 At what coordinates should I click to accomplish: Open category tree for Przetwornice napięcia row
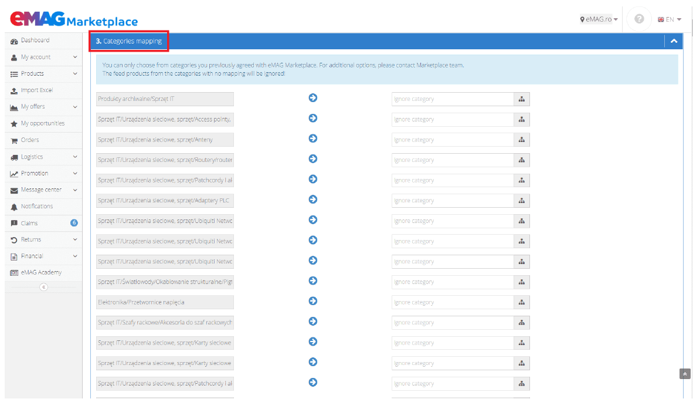pyautogui.click(x=522, y=302)
